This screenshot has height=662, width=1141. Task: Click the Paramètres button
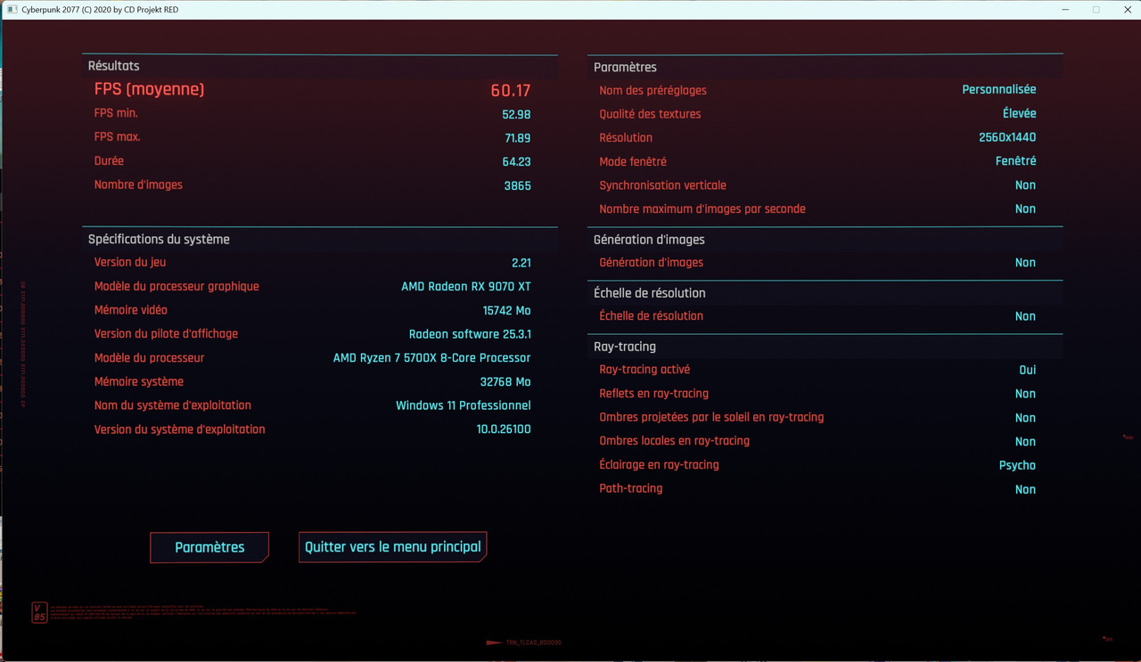[x=209, y=547]
